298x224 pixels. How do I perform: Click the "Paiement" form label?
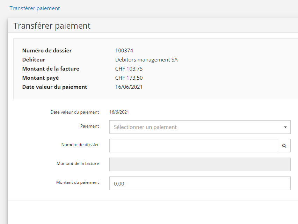(x=90, y=126)
